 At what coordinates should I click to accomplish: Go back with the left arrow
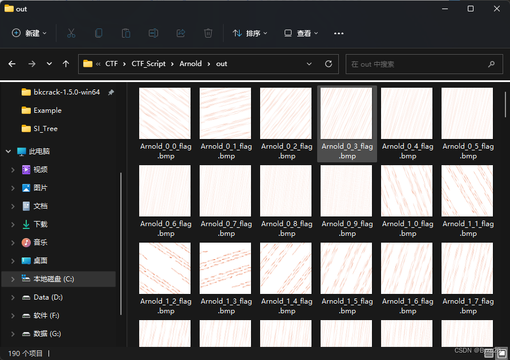coord(12,64)
